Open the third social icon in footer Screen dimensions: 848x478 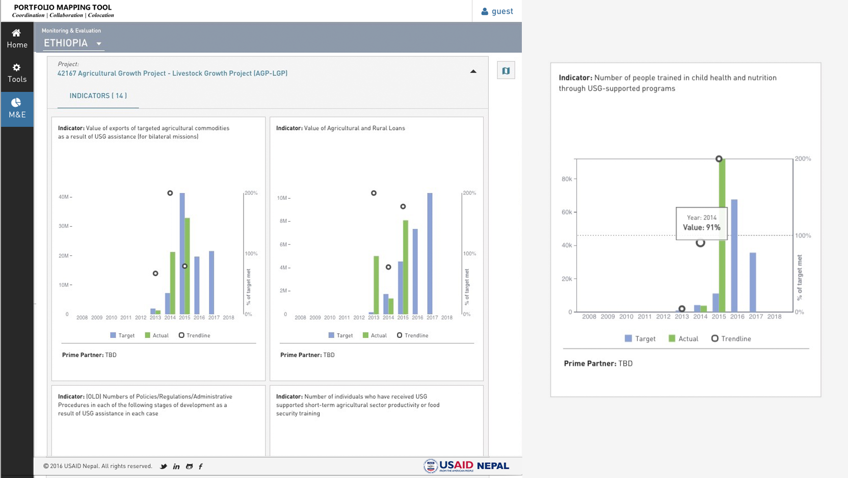coord(189,466)
